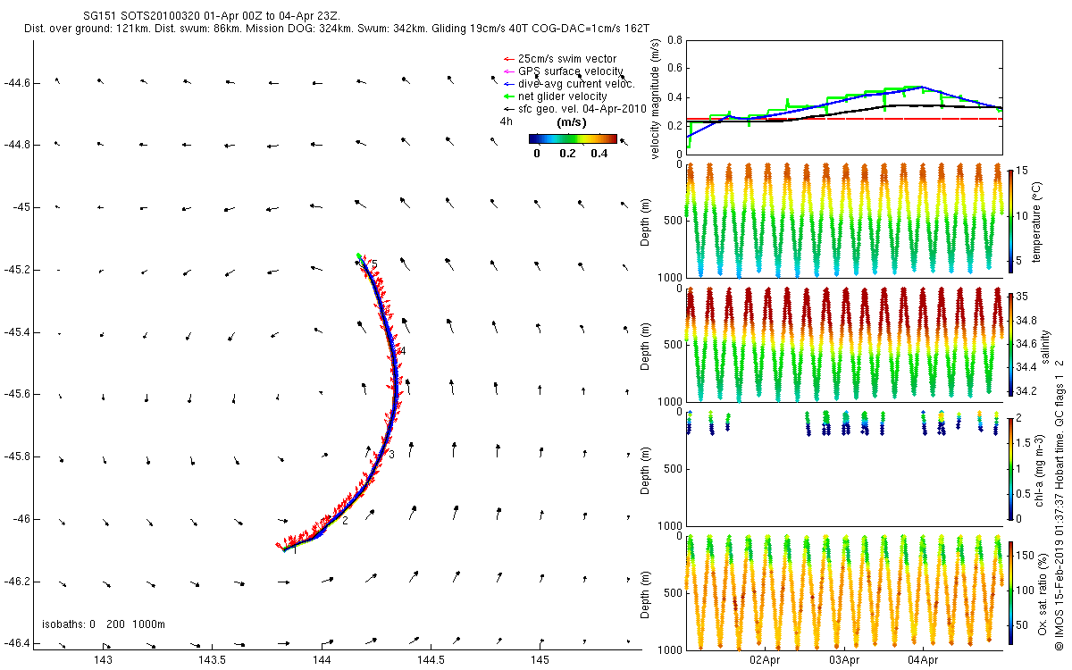Viewport: 1072px width, 670px height.
Task: Click the '4h' legend label
Action: (x=506, y=121)
